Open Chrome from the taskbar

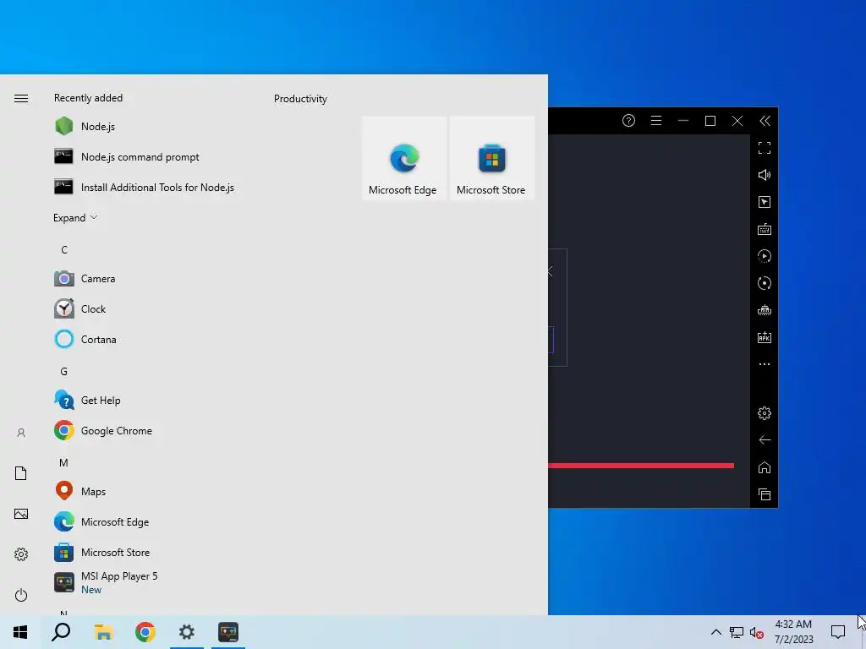145,632
